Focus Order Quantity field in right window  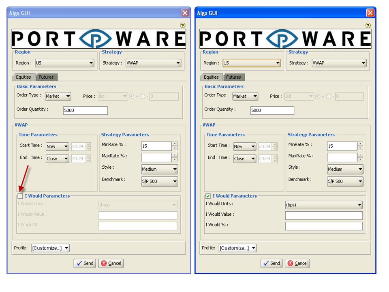272,110
